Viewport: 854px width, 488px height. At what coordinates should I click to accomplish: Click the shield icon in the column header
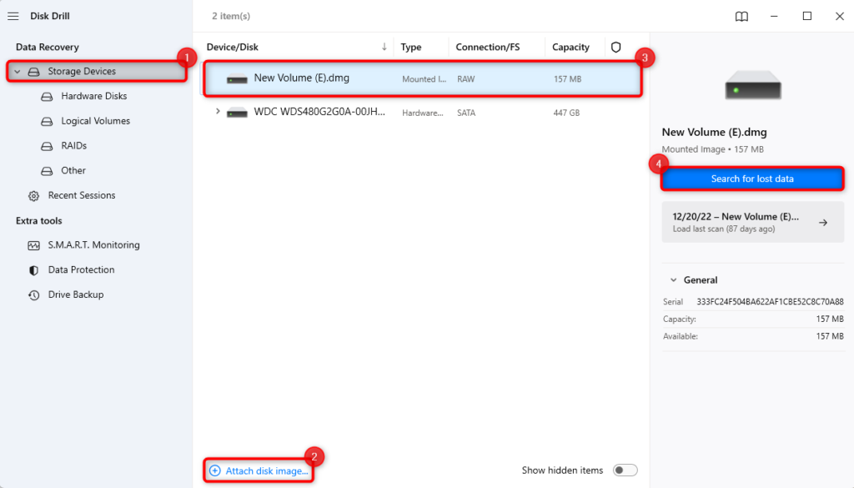pos(615,47)
